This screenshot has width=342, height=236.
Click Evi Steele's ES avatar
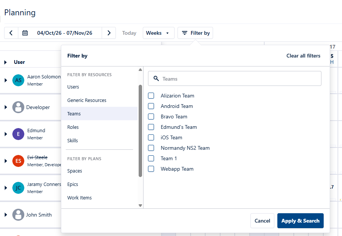pos(18,161)
